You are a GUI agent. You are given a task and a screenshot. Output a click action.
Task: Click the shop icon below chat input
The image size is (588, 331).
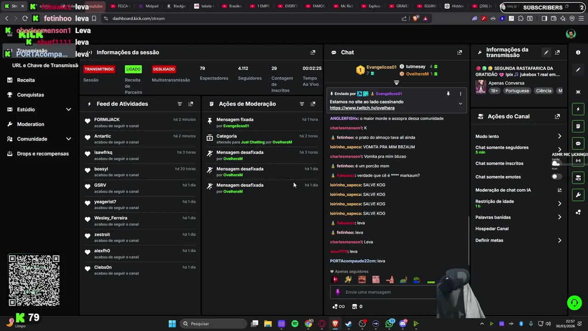(x=354, y=307)
